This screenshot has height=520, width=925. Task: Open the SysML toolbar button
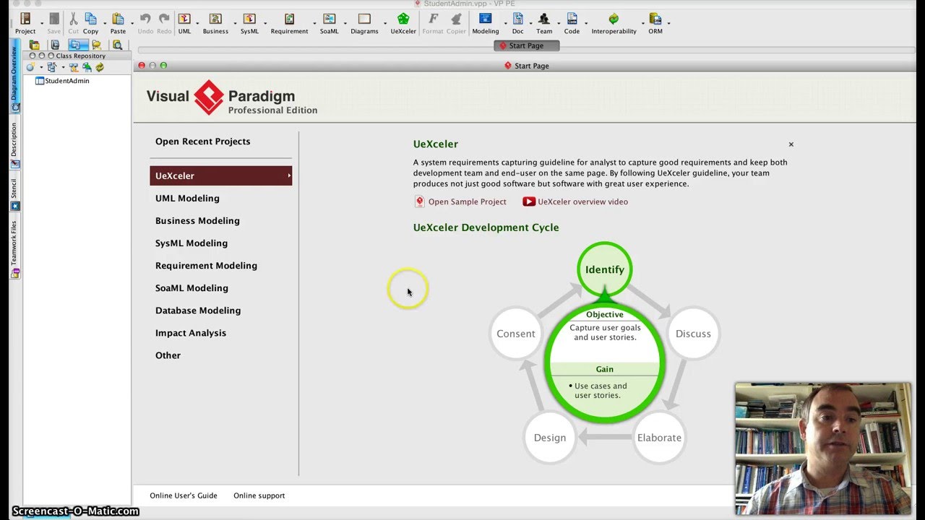249,23
